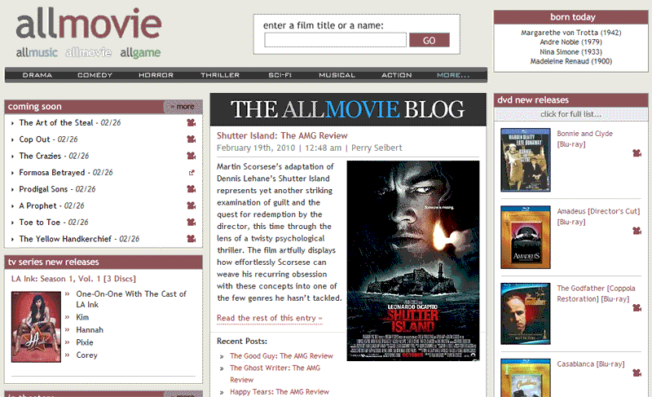Open Casablanca [Blu-ray] link

click(590, 364)
